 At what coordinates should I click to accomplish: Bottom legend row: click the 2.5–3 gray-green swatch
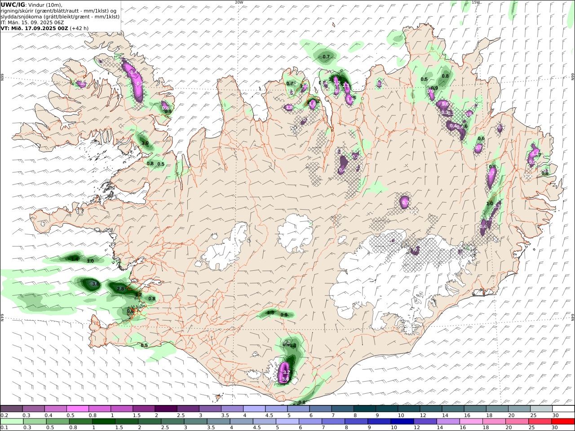click(173, 422)
